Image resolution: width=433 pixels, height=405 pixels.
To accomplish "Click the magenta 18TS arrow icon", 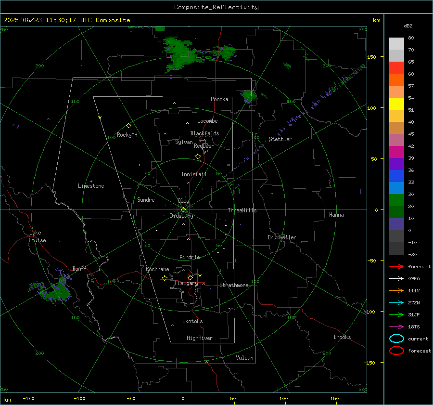I will coord(396,327).
